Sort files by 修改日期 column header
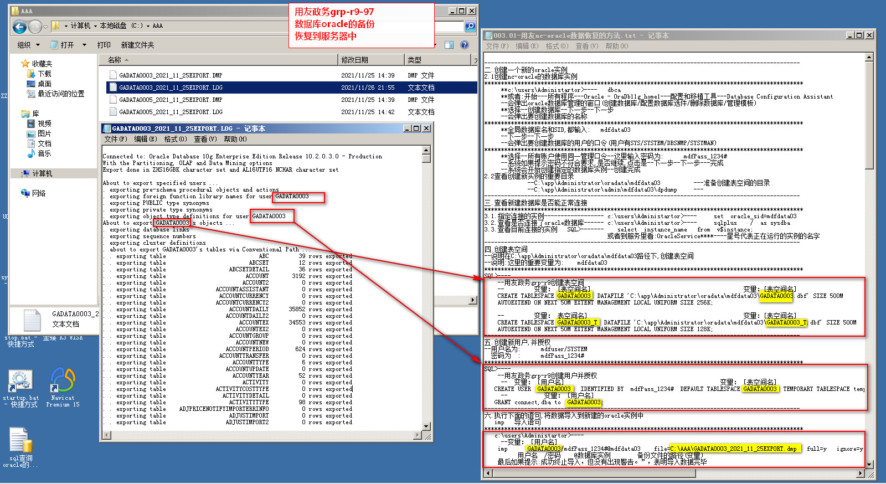 354,60
